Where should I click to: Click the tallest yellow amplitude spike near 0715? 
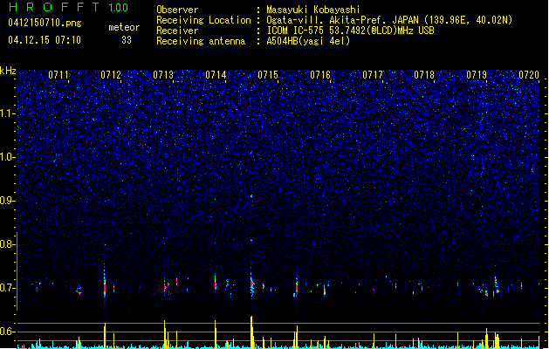pyautogui.click(x=251, y=332)
